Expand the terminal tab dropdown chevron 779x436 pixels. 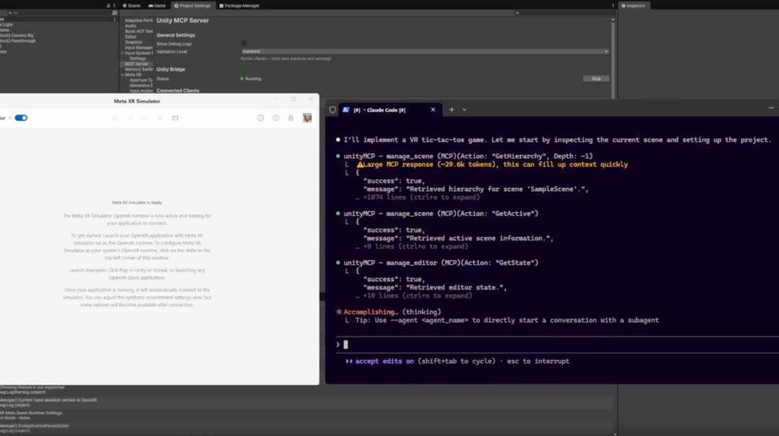(465, 110)
